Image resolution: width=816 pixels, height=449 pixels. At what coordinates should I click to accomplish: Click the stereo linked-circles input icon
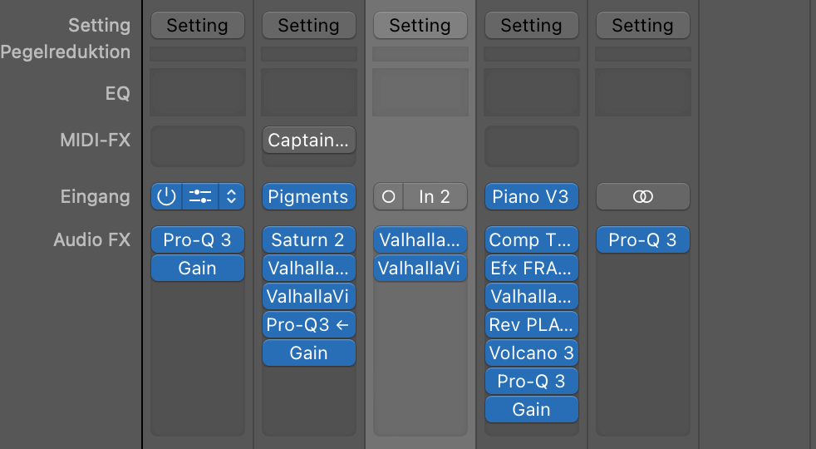coord(642,196)
